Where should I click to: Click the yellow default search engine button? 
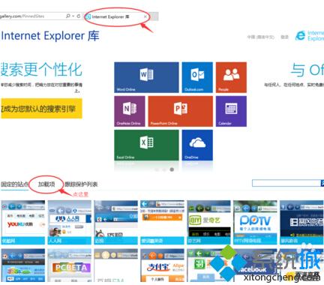(x=41, y=109)
